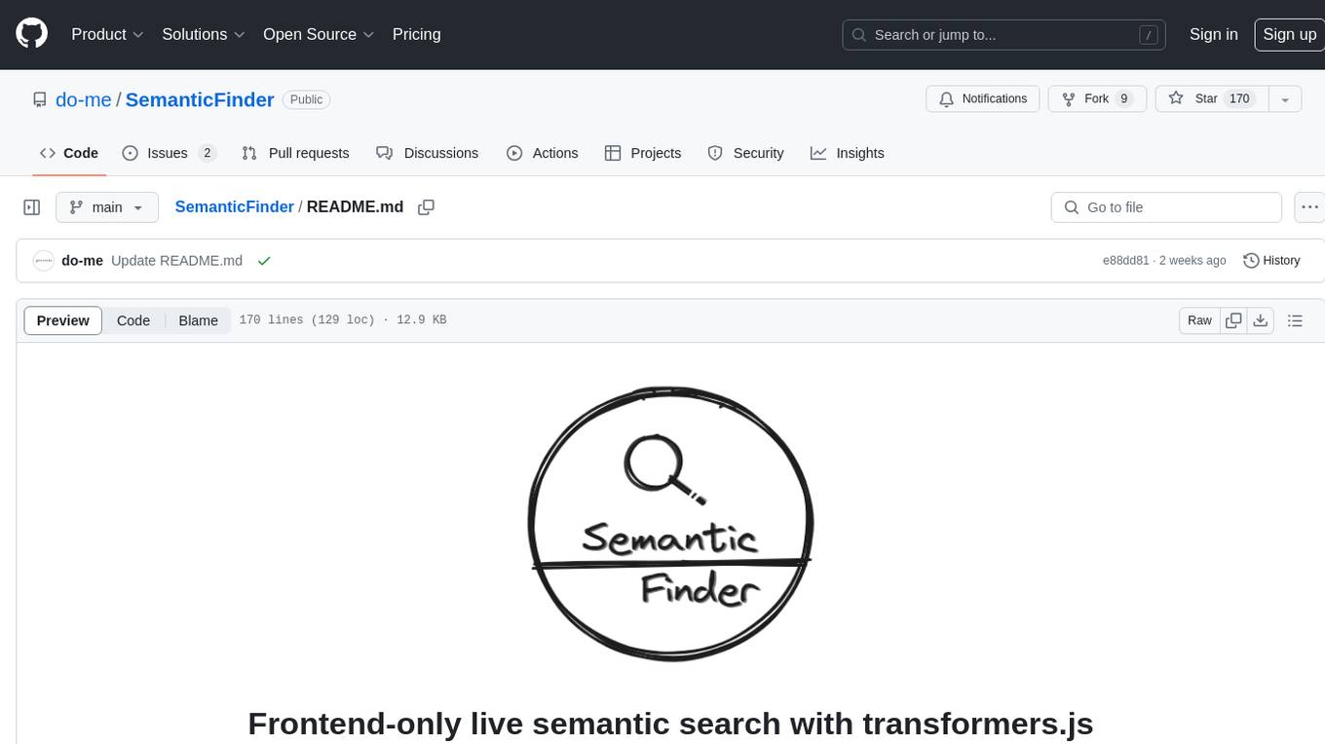Copy raw file contents icon
1325x744 pixels.
click(1233, 320)
